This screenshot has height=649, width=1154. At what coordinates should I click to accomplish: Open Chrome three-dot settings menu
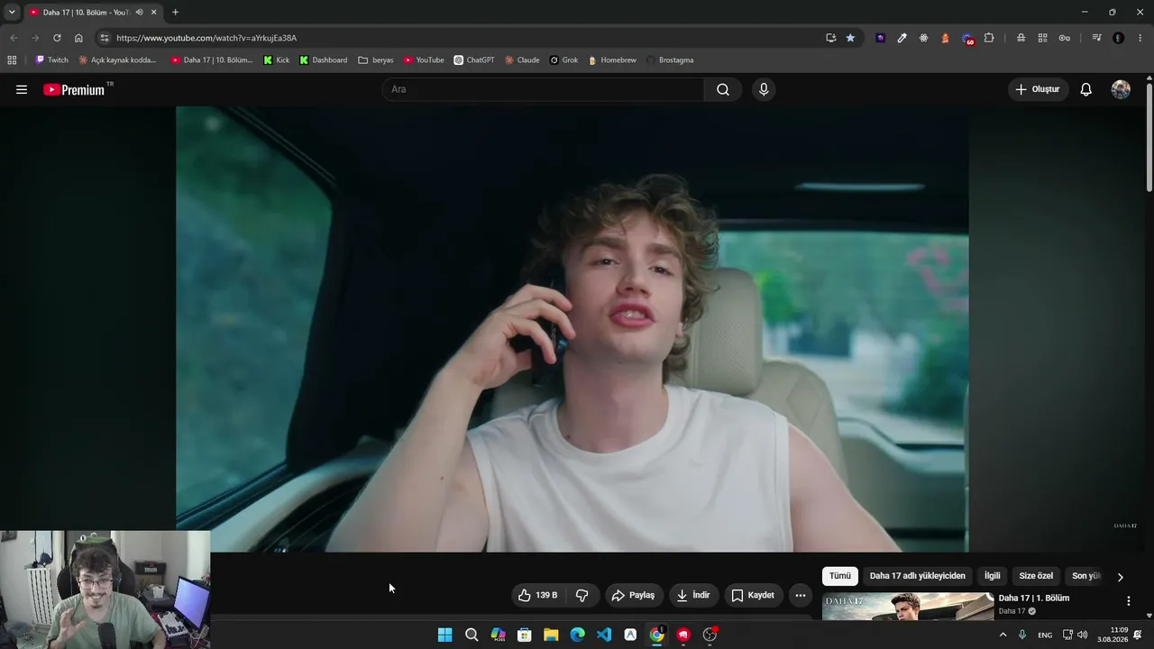[1140, 38]
